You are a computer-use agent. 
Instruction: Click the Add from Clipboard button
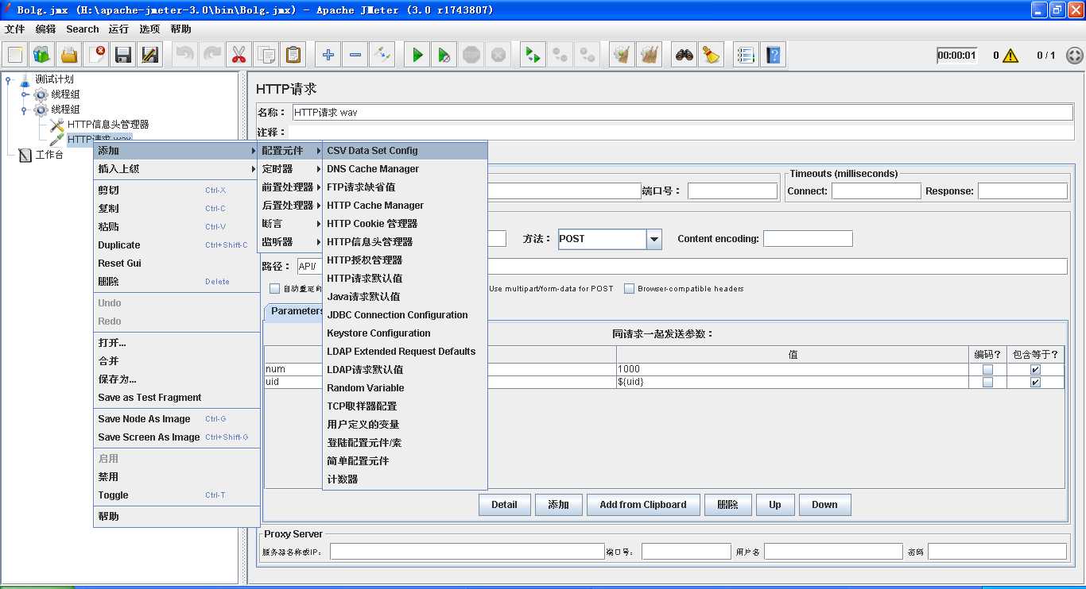tap(643, 505)
